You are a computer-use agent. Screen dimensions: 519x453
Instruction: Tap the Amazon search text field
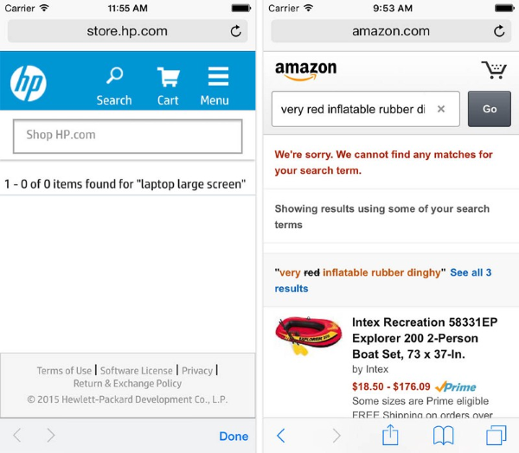[x=353, y=110]
